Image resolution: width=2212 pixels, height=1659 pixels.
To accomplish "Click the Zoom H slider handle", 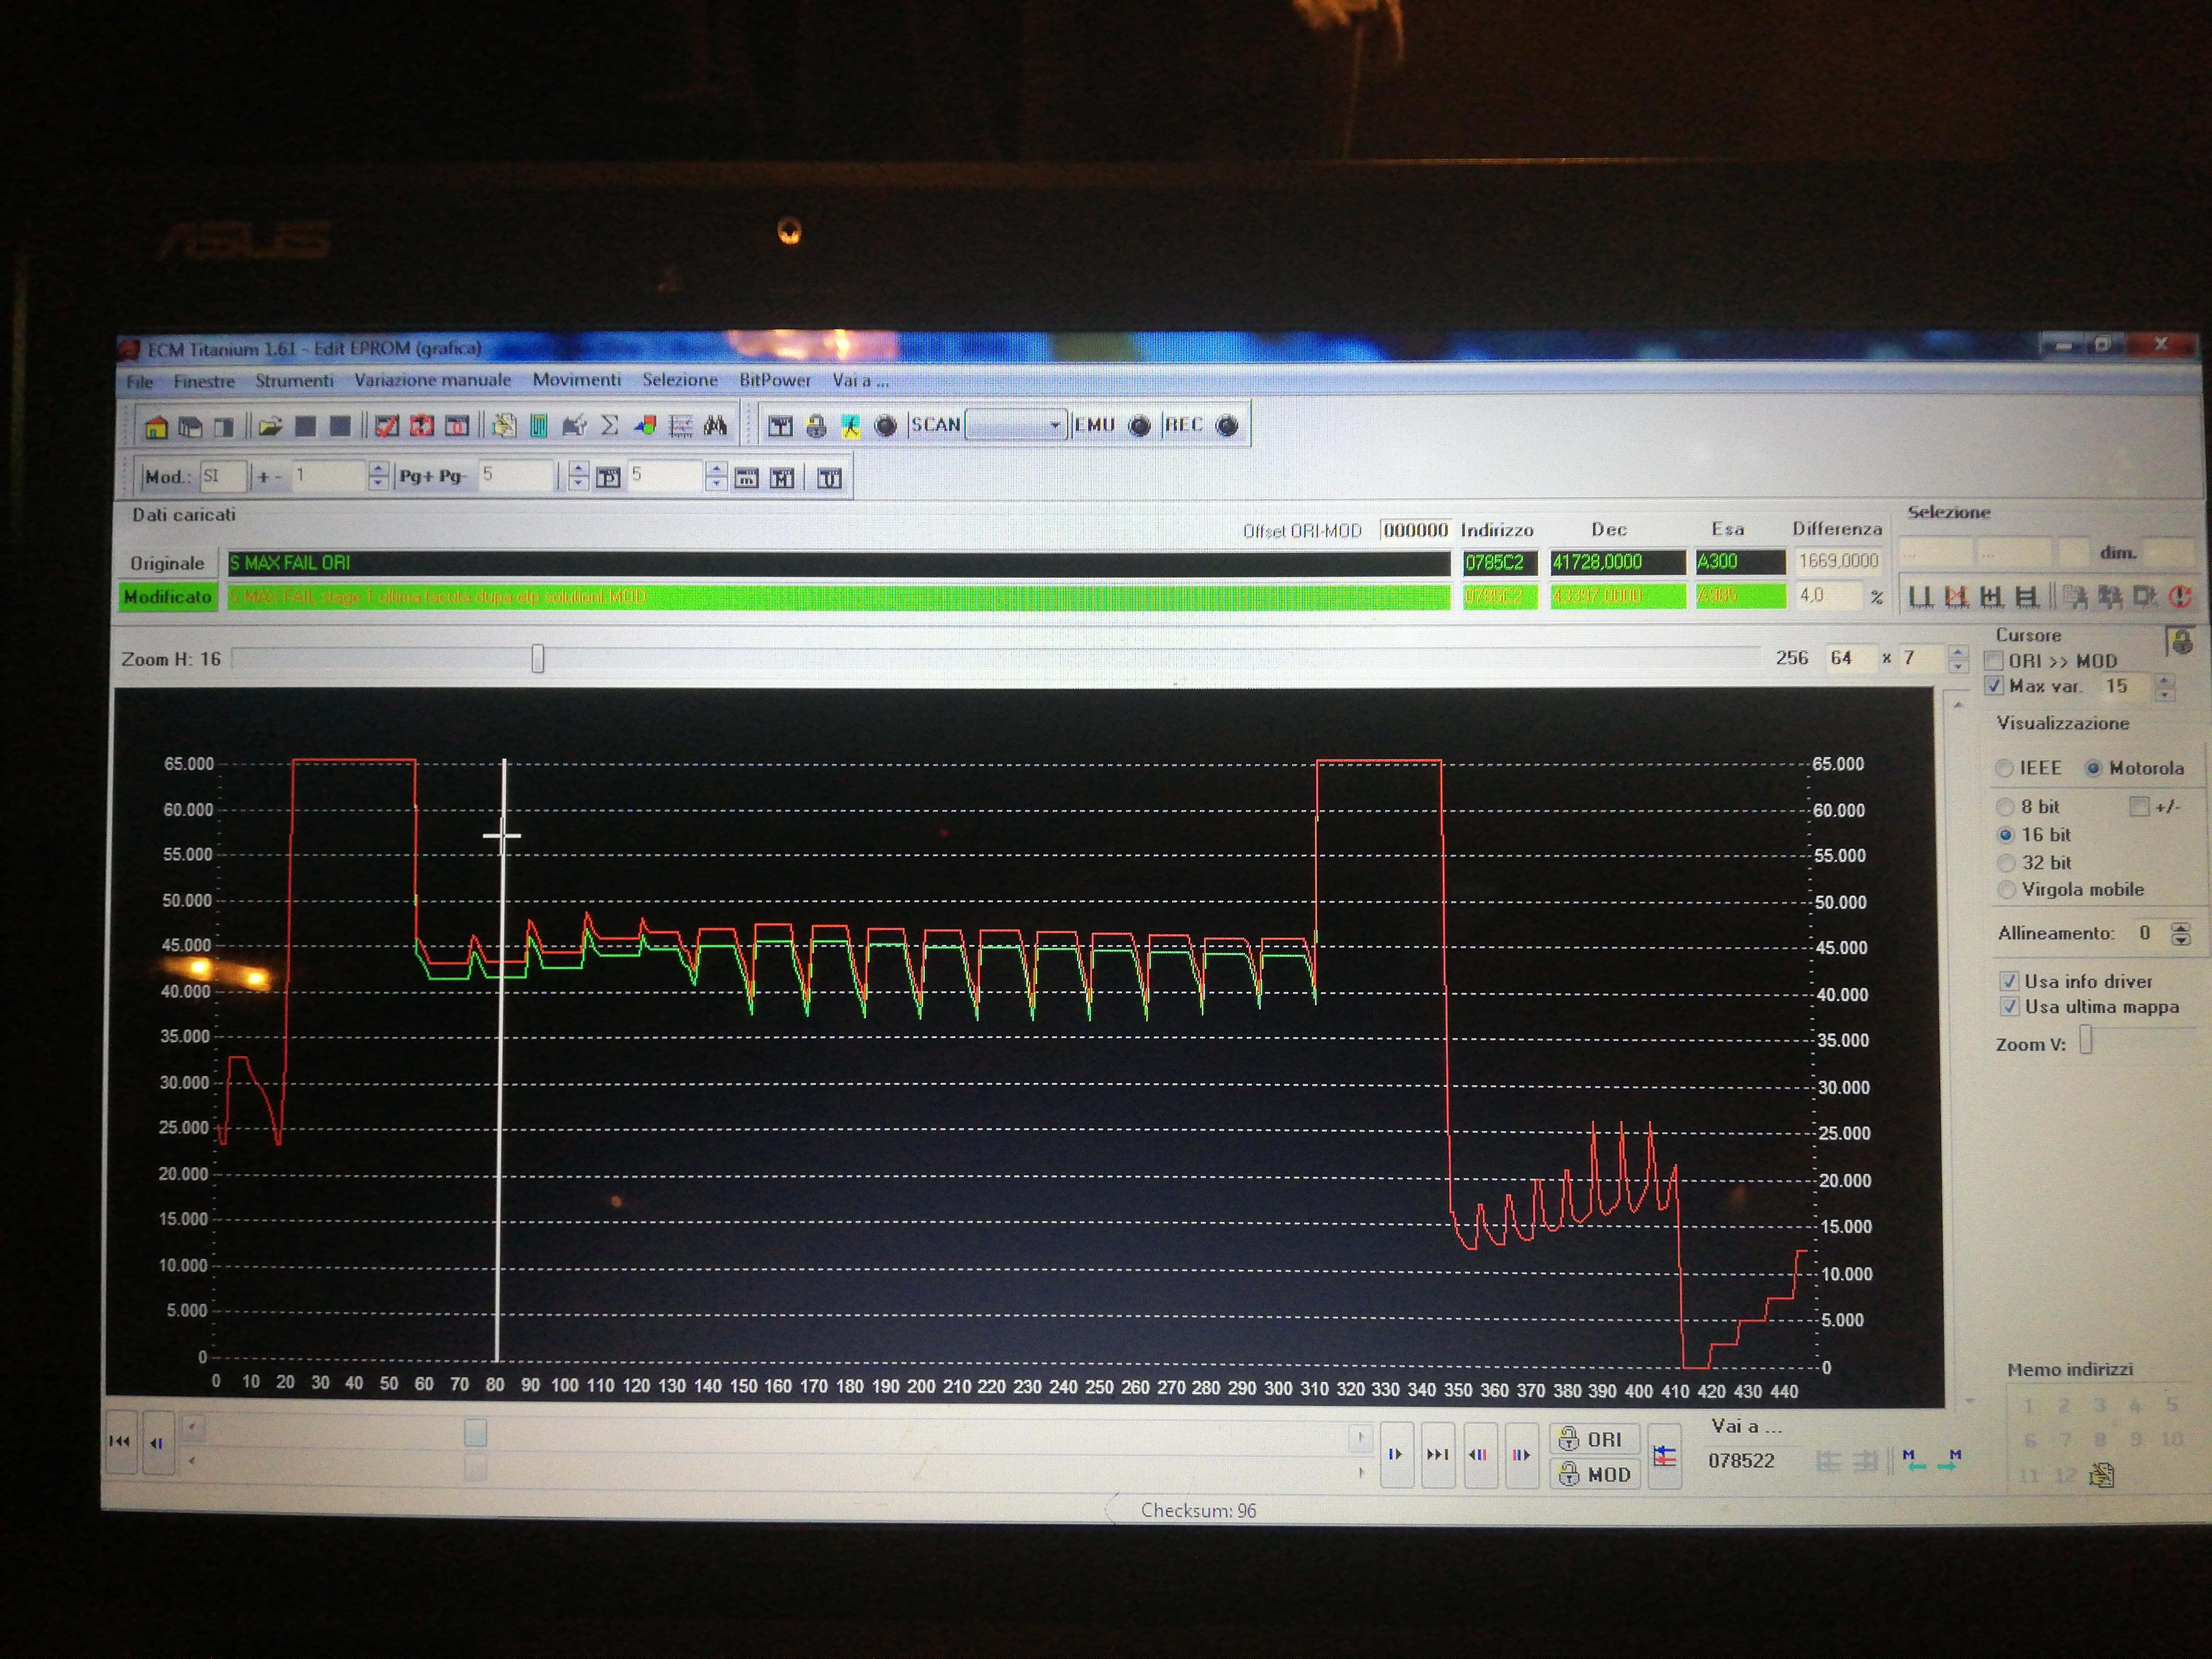I will tap(538, 659).
